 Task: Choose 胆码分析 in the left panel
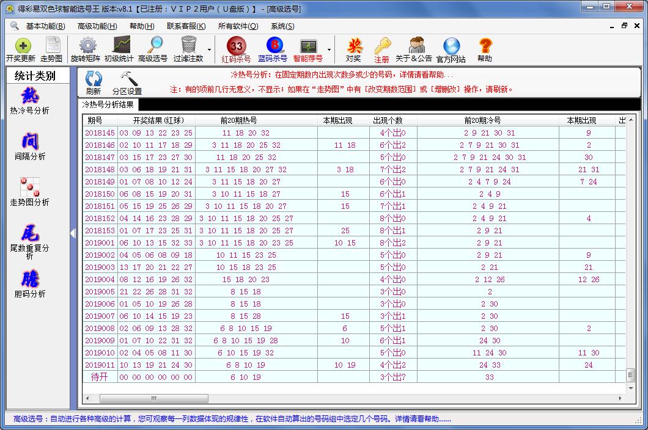[29, 284]
